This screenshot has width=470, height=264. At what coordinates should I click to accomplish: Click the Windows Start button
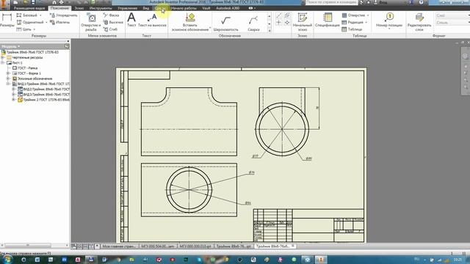pos(7,260)
